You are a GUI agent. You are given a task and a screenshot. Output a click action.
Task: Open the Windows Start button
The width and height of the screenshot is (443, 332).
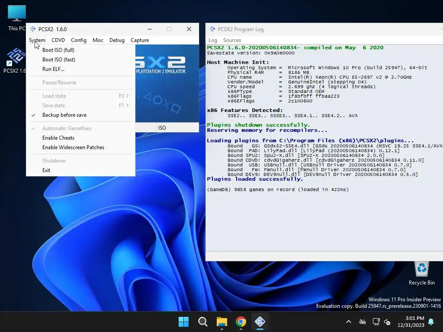click(x=183, y=322)
